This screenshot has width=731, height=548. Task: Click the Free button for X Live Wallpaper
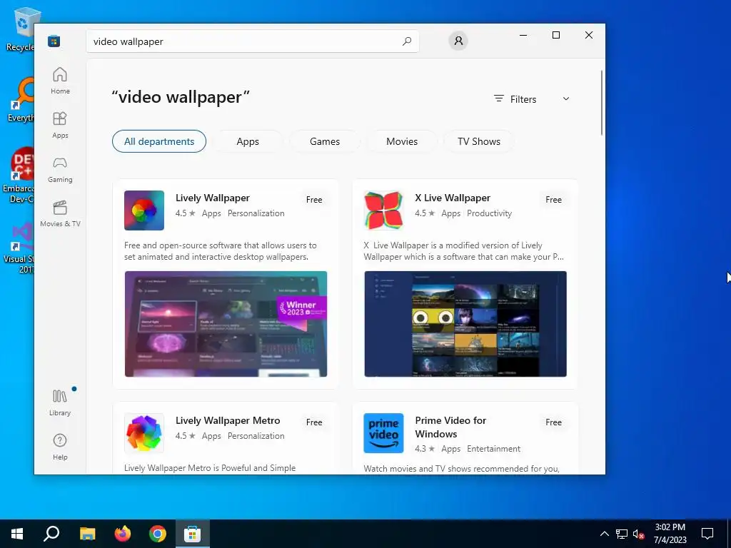(x=553, y=200)
